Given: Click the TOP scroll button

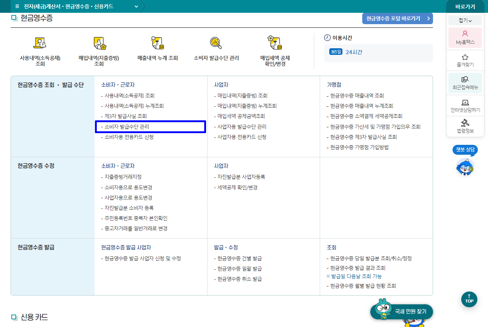Looking at the screenshot, I should 469,299.
